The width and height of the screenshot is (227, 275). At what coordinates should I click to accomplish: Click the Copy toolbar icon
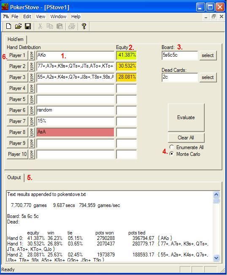tap(50, 26)
